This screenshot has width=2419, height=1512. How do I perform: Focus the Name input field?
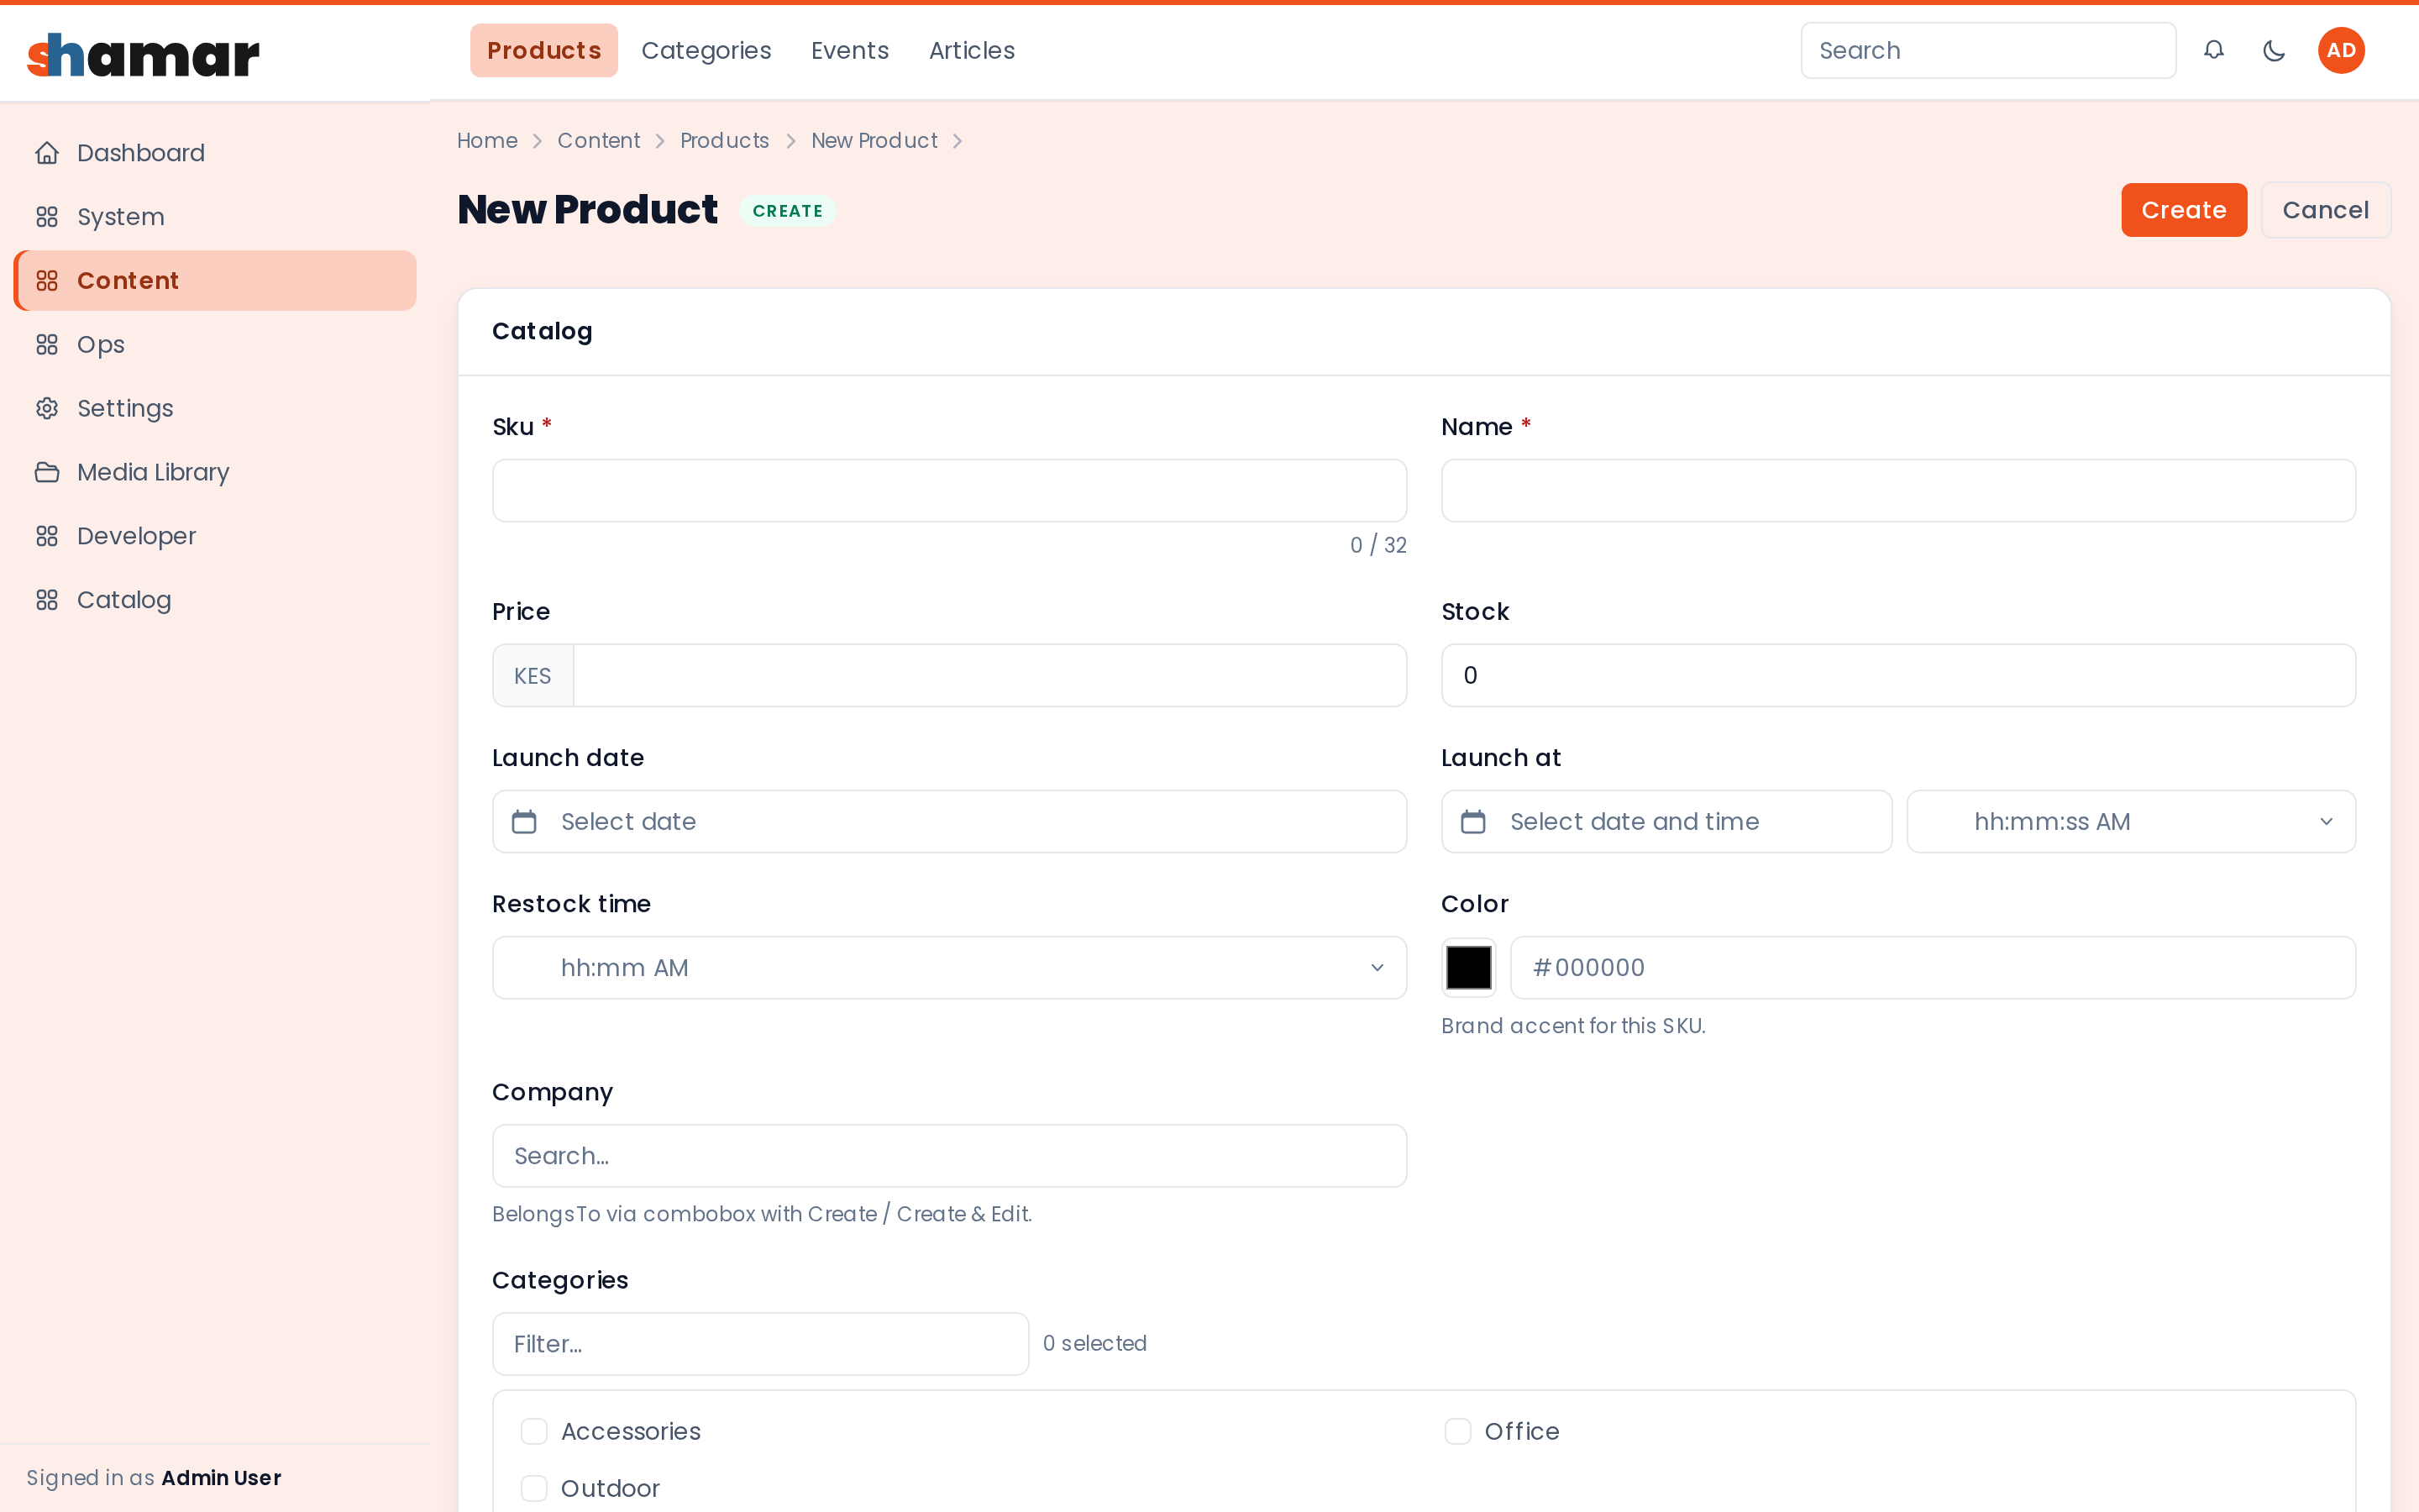1898,491
